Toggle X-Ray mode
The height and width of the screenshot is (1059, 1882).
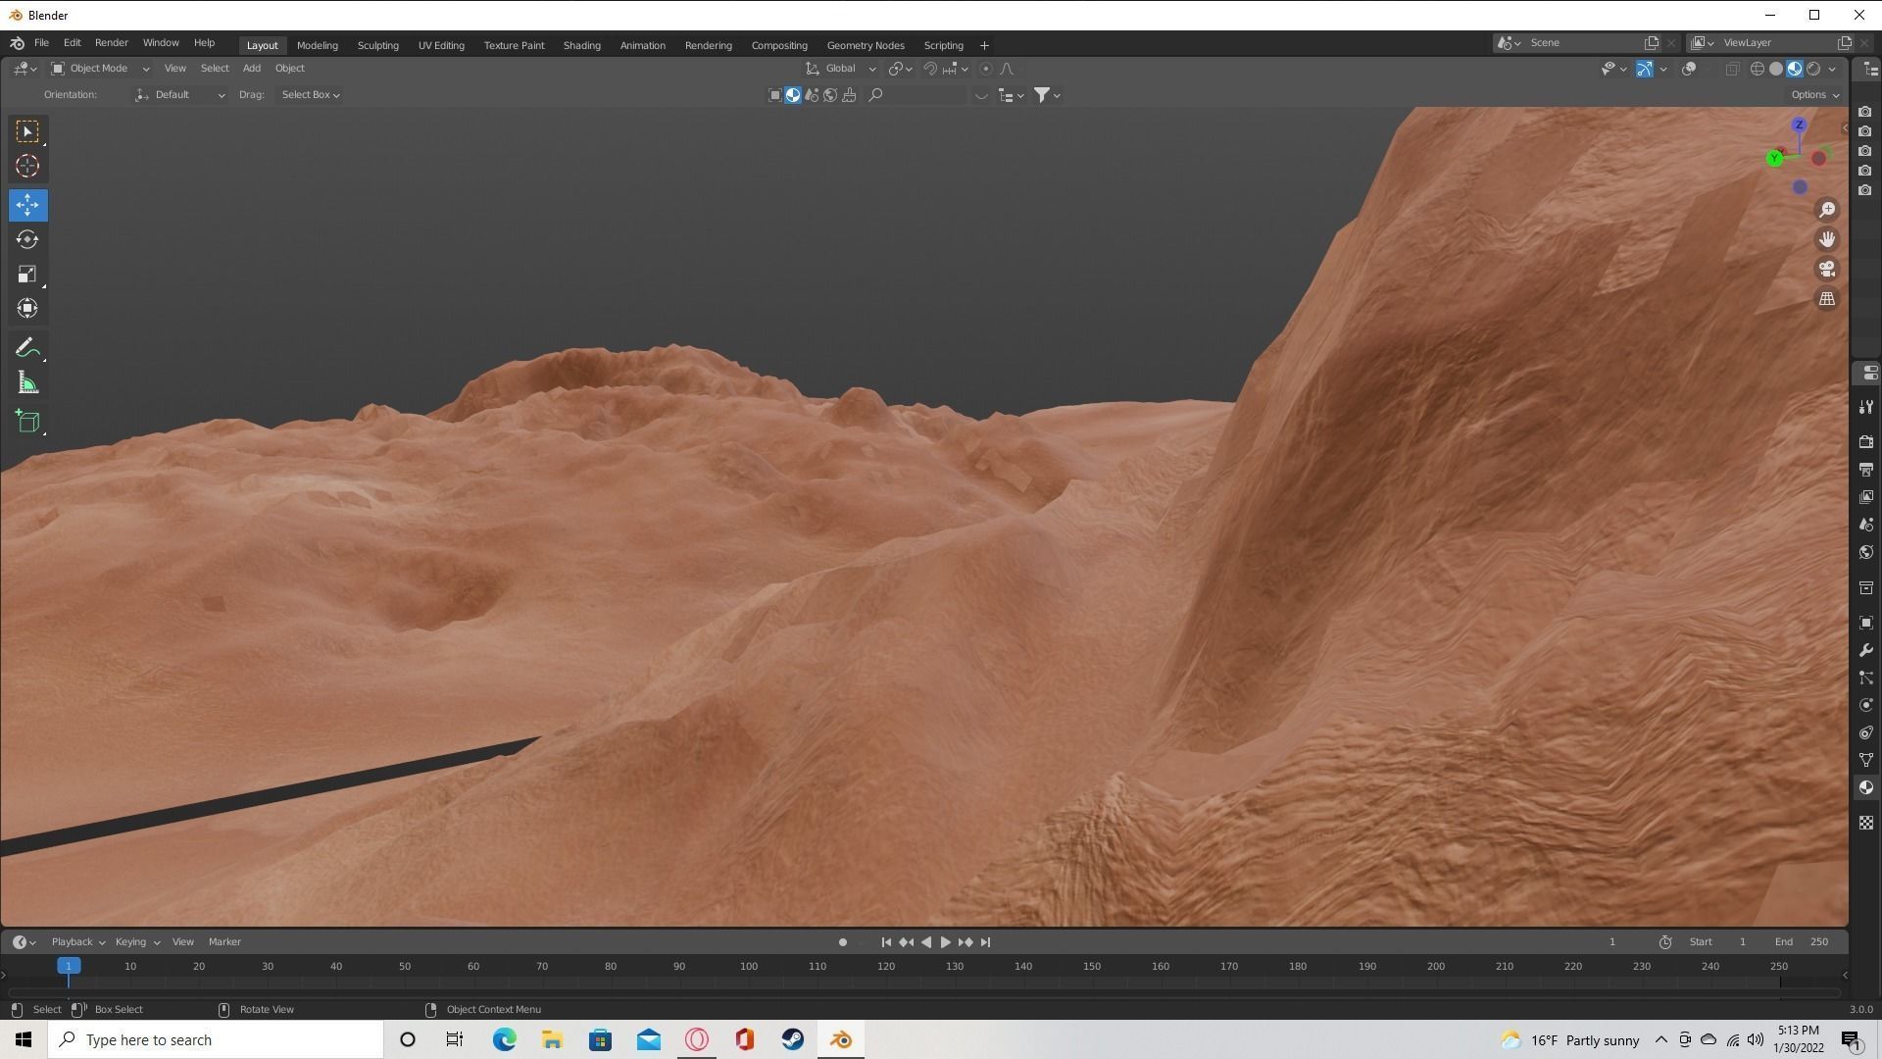1732,69
